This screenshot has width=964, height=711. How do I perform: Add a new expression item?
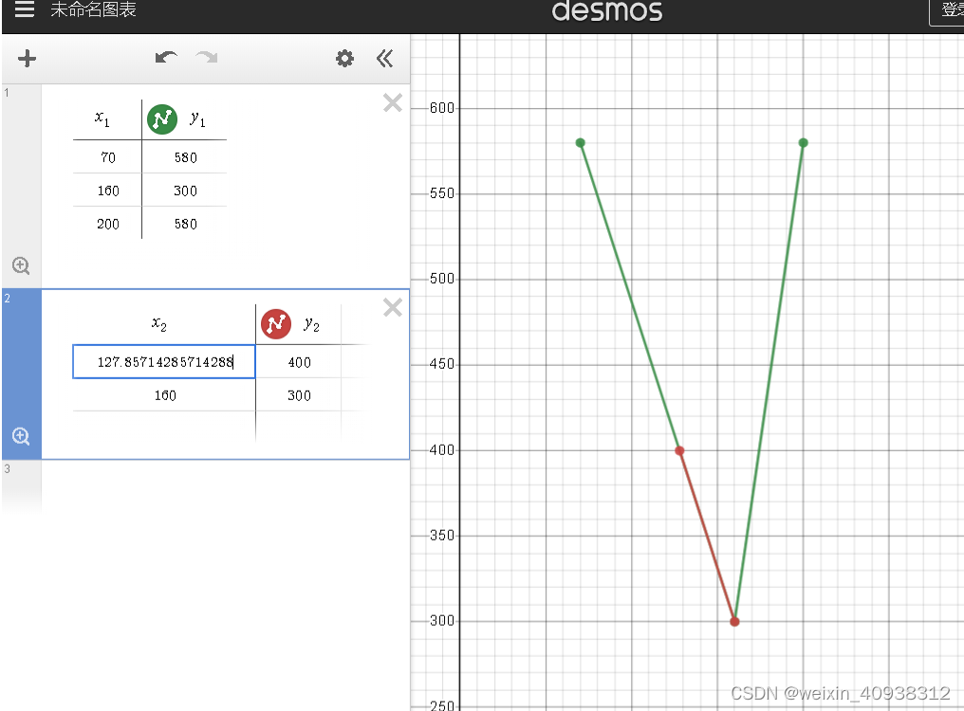[28, 59]
